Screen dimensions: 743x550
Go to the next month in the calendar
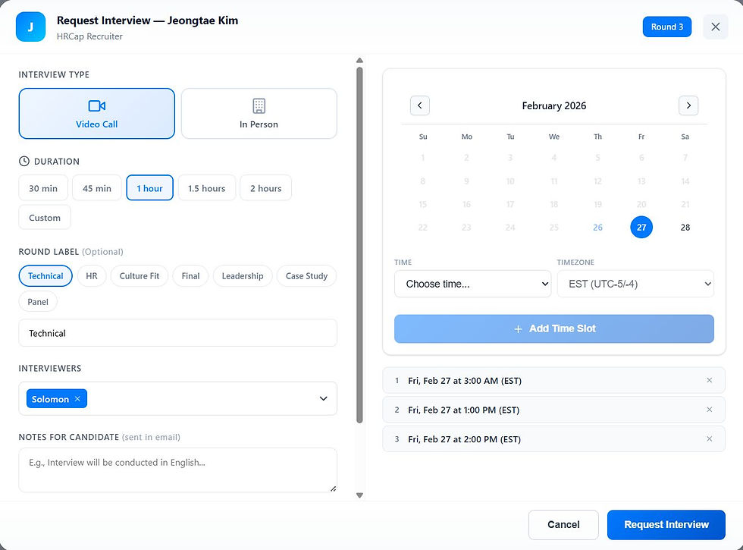[x=688, y=105]
